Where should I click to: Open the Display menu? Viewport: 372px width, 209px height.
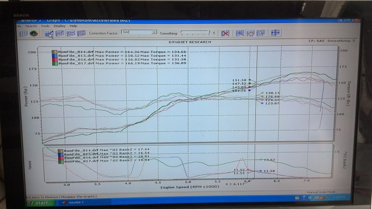tap(59, 26)
